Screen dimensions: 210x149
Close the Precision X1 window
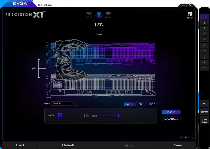pos(190,5)
